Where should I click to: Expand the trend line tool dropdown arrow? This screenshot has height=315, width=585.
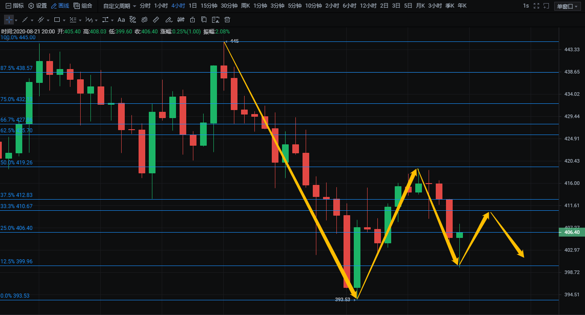pos(32,20)
